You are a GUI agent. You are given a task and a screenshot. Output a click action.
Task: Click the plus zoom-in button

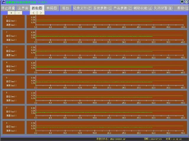pyautogui.click(x=12, y=13)
